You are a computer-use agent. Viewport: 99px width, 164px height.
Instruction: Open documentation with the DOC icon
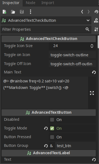click(x=96, y=20)
